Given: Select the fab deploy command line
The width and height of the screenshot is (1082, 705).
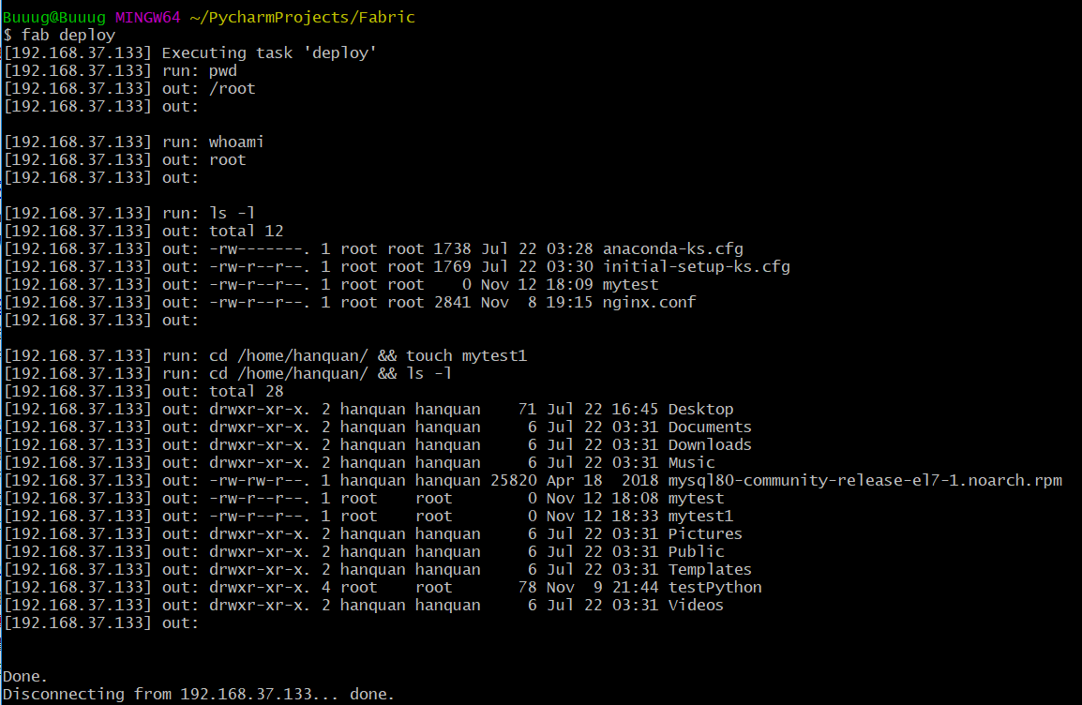Looking at the screenshot, I should [x=60, y=35].
